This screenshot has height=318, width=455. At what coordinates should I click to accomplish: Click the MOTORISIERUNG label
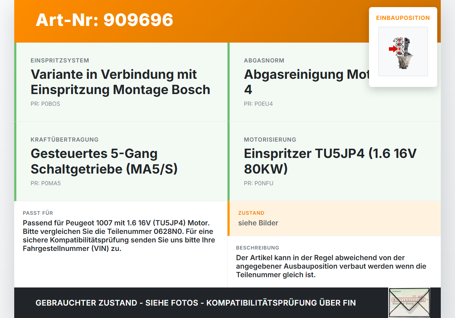coord(270,139)
